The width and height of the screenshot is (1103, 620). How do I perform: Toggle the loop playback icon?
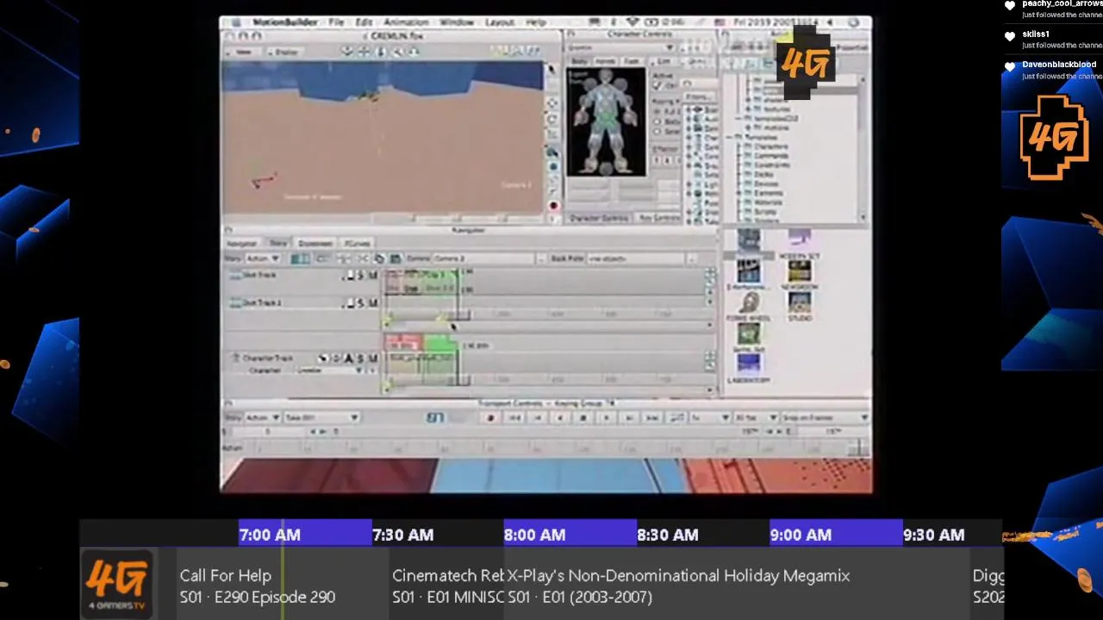point(676,418)
